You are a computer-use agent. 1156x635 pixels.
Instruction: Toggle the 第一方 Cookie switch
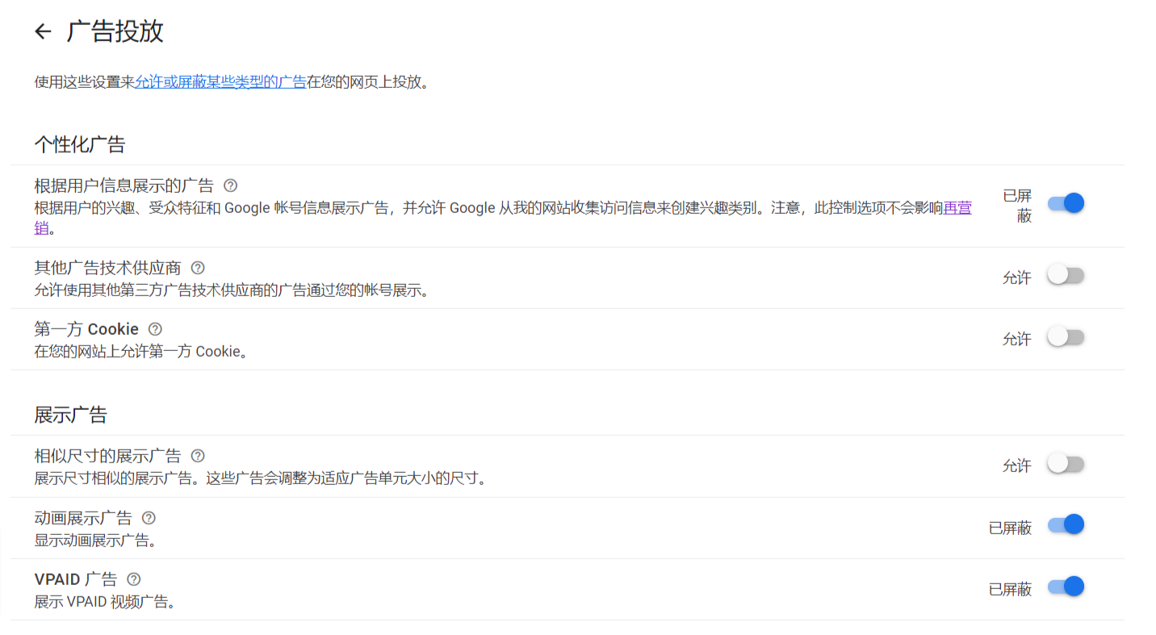click(x=1066, y=337)
